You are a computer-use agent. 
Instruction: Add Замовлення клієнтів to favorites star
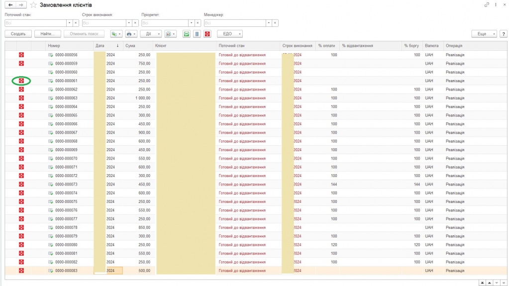[33, 4]
